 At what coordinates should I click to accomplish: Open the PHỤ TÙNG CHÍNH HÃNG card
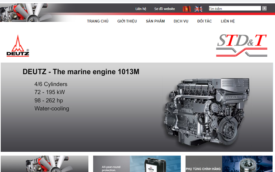pyautogui.click(x=229, y=164)
